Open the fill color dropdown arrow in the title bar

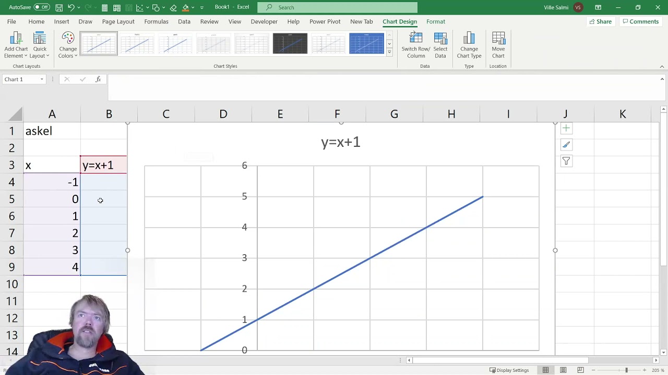coord(193,7)
